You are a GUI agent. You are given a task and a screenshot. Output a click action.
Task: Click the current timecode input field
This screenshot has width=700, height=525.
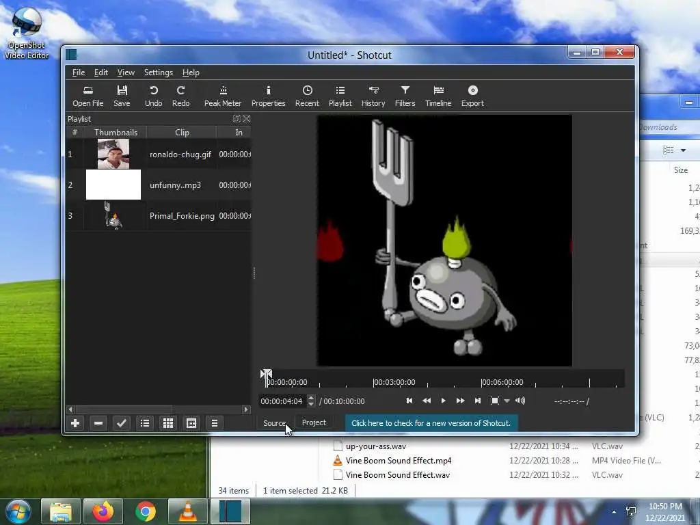[x=283, y=401]
